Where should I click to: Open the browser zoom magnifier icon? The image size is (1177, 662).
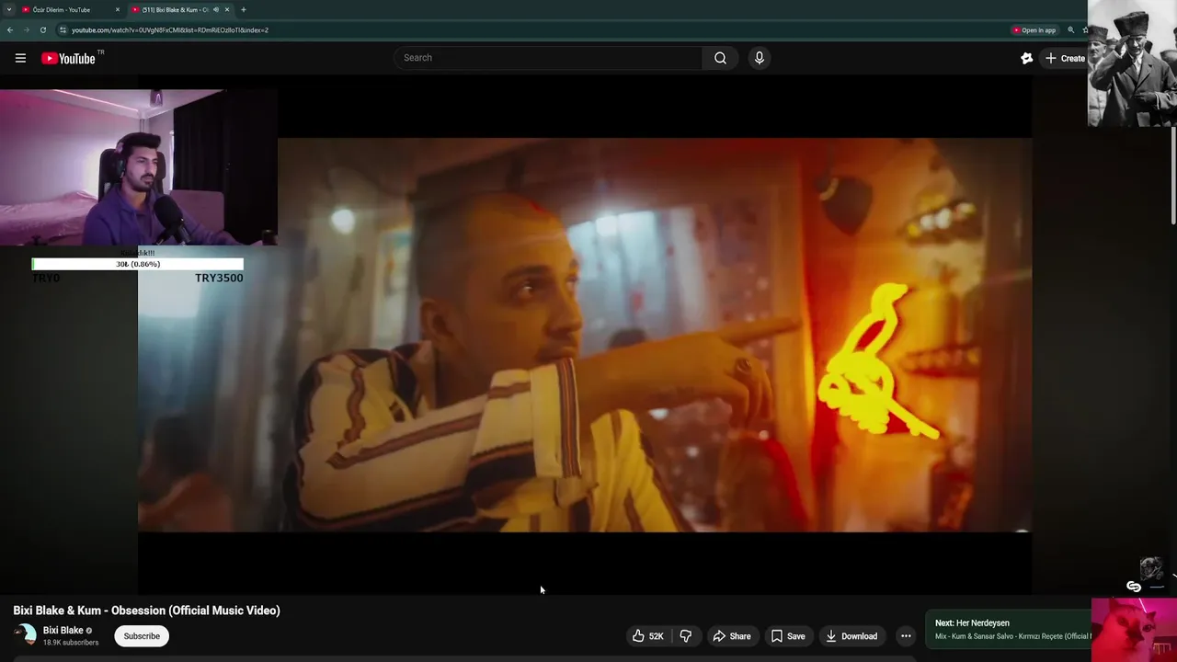pos(1070,29)
